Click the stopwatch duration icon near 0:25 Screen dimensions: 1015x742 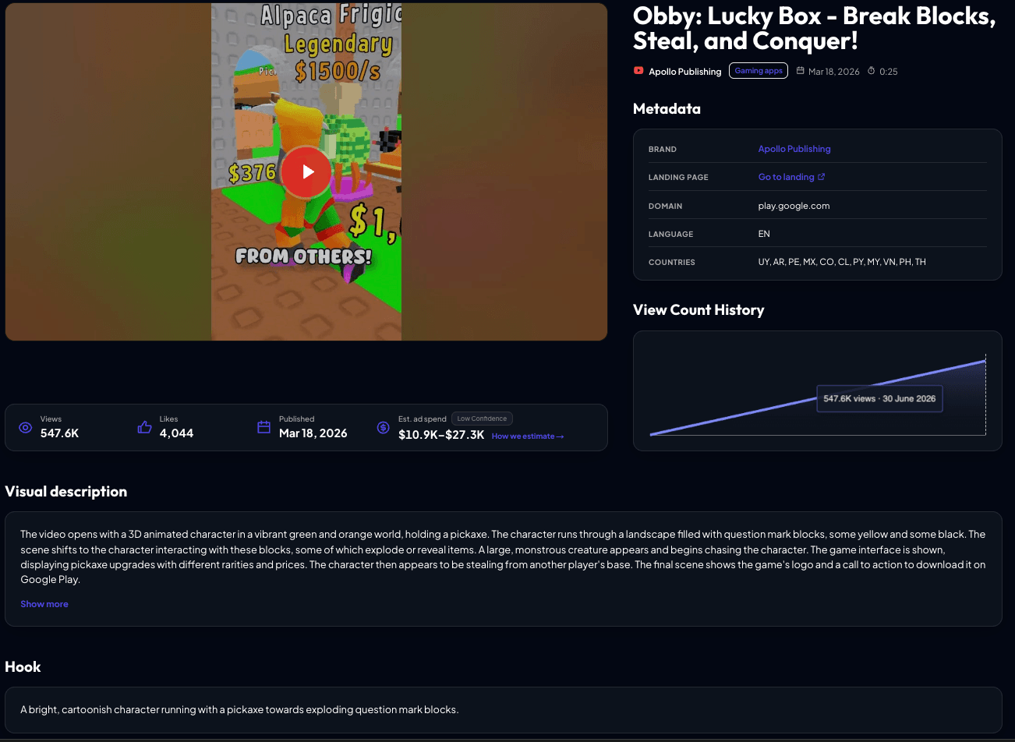point(872,71)
